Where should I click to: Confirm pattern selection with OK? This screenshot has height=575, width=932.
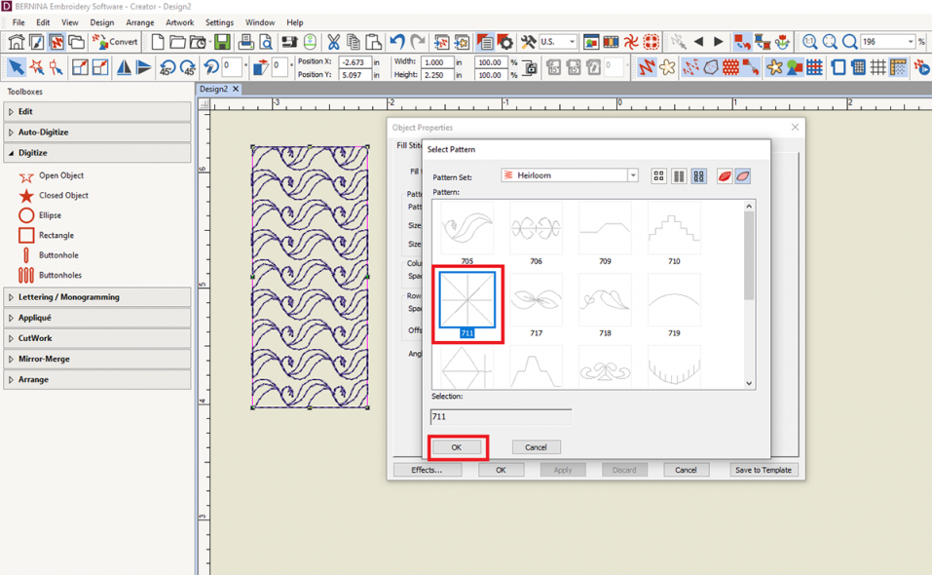coord(457,447)
